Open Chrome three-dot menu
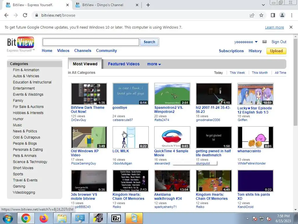The height and width of the screenshot is (224, 298). pyautogui.click(x=292, y=15)
